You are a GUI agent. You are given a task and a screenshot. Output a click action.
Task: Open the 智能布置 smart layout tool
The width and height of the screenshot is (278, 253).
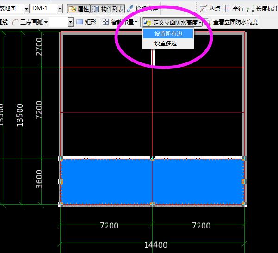(120, 22)
